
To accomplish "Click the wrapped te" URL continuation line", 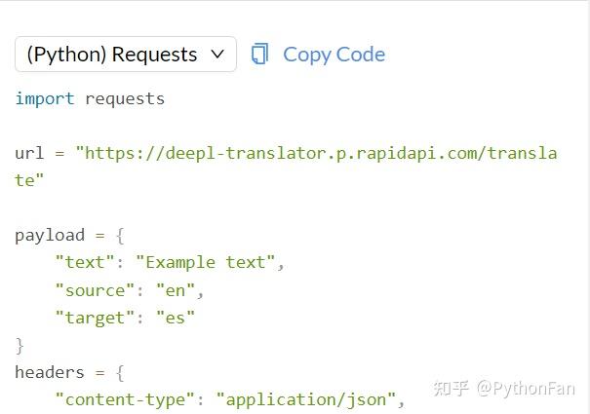I will coord(29,180).
